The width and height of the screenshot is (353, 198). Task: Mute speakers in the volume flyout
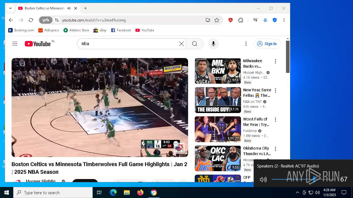(263, 180)
